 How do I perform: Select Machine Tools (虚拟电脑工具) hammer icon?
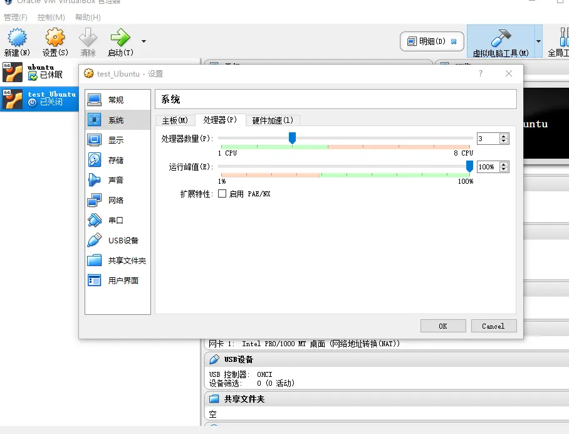501,38
